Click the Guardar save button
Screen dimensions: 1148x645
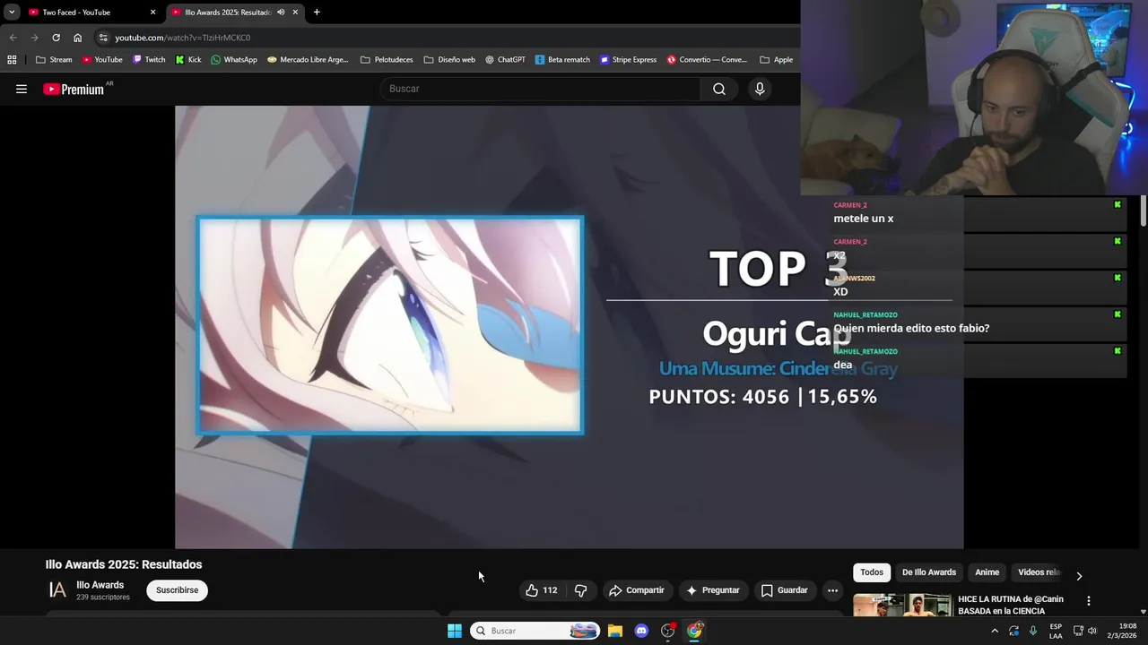(785, 590)
